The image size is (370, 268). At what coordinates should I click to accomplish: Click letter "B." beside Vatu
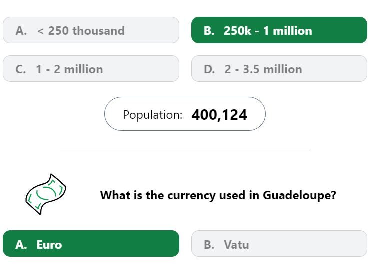(x=209, y=245)
